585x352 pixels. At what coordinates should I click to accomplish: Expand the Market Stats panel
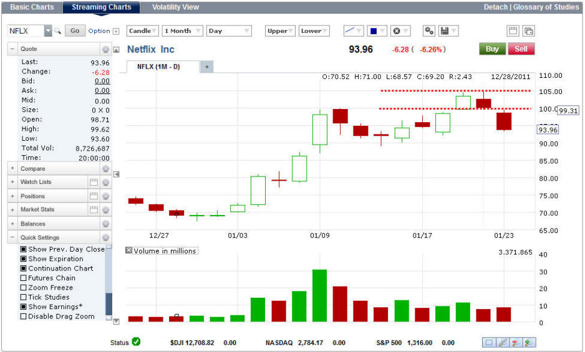click(x=12, y=210)
